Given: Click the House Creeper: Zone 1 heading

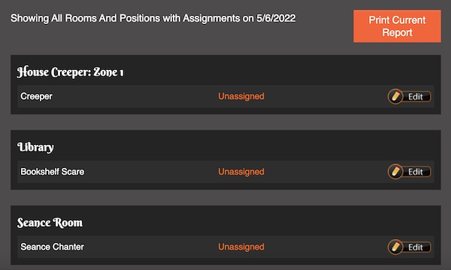Looking at the screenshot, I should click(x=70, y=72).
